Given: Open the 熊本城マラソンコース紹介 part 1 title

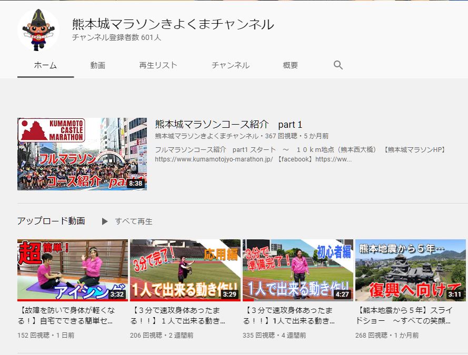Looking at the screenshot, I should [x=228, y=125].
